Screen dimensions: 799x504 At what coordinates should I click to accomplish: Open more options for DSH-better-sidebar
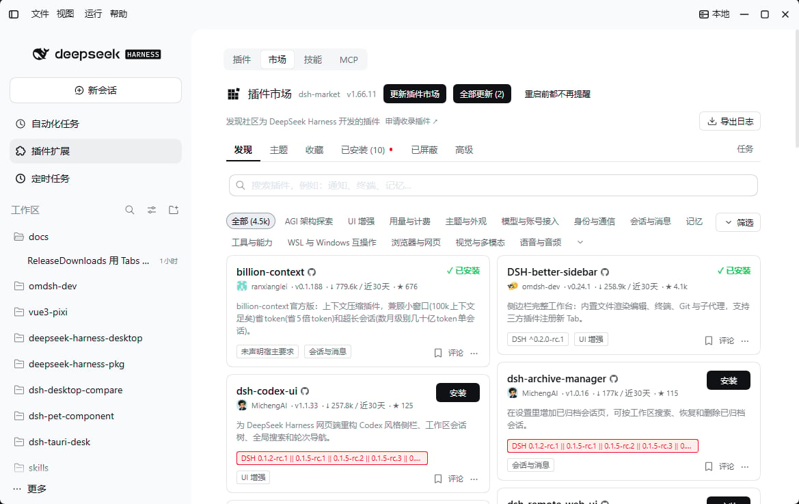click(745, 341)
